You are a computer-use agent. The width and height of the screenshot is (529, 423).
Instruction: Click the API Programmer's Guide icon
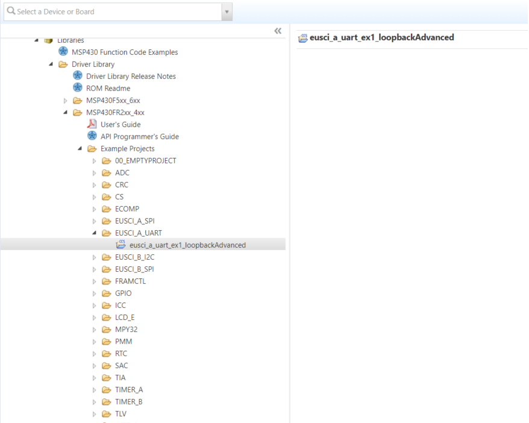coord(92,136)
